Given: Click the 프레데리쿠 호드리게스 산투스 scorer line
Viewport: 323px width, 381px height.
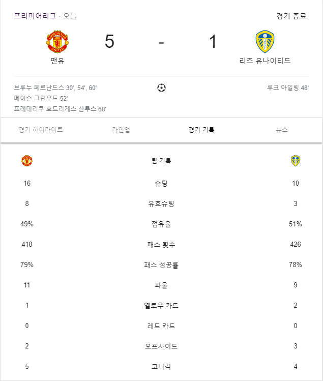Looking at the screenshot, I should [60, 109].
